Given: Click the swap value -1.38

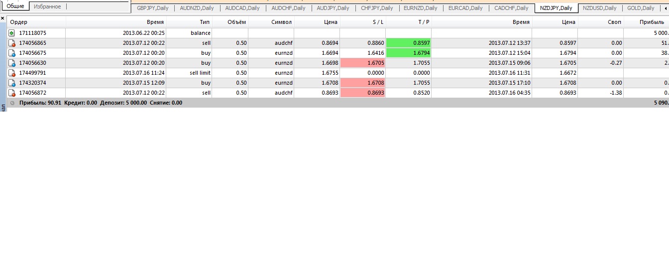Looking at the screenshot, I should 615,93.
